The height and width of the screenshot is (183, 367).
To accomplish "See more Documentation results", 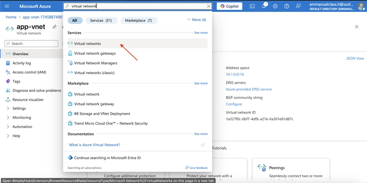I will pyautogui.click(x=201, y=134).
